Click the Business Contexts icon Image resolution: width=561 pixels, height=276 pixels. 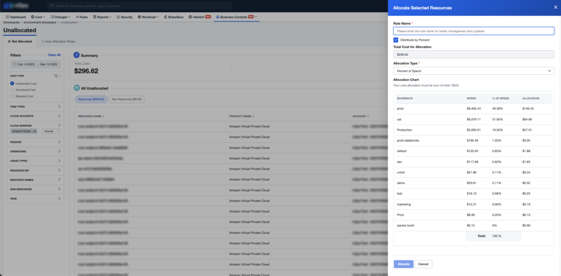click(x=218, y=17)
